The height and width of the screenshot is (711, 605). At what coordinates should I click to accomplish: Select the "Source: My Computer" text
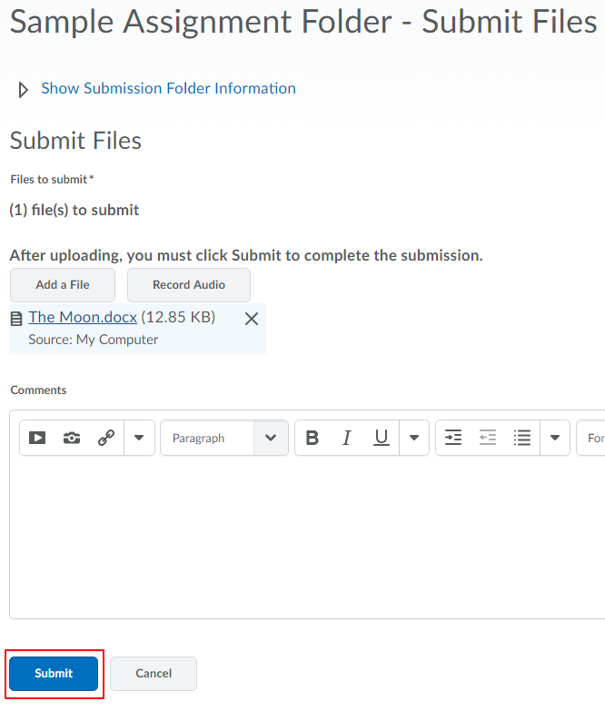click(94, 340)
